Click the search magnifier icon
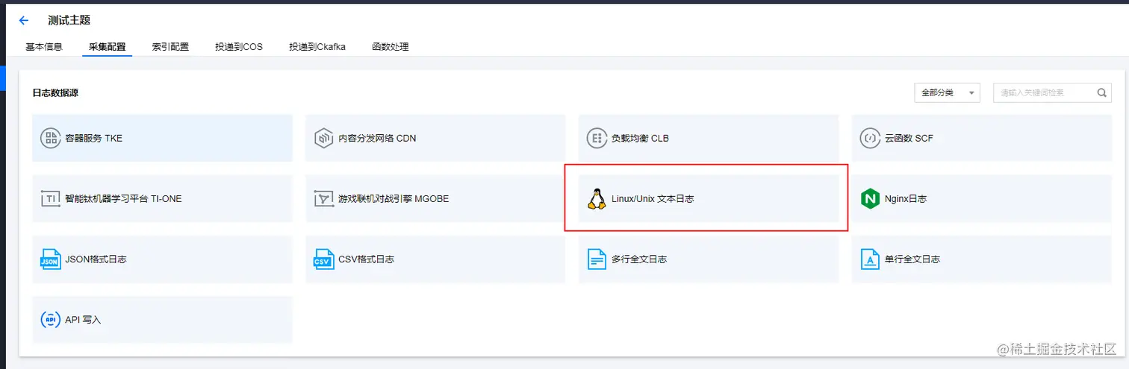This screenshot has height=369, width=1129. tap(1101, 93)
